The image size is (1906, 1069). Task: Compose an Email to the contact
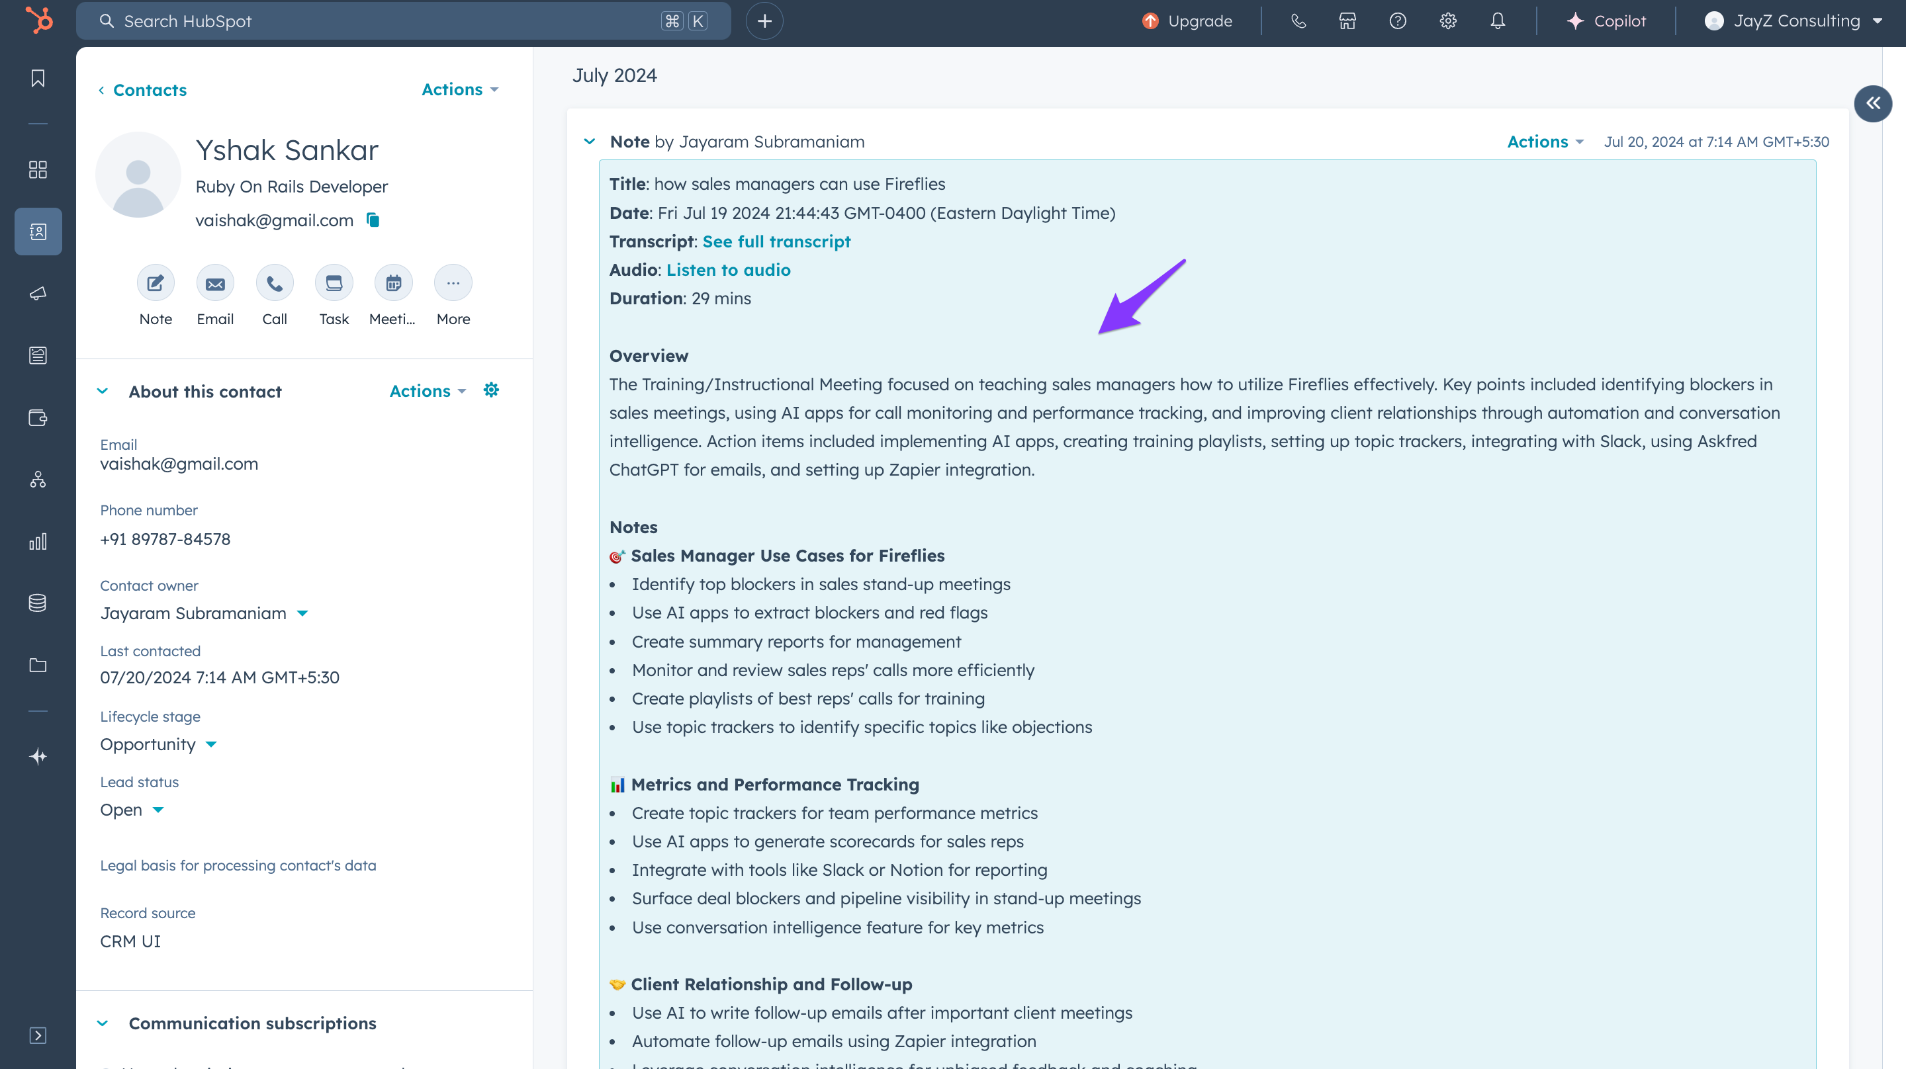215,282
